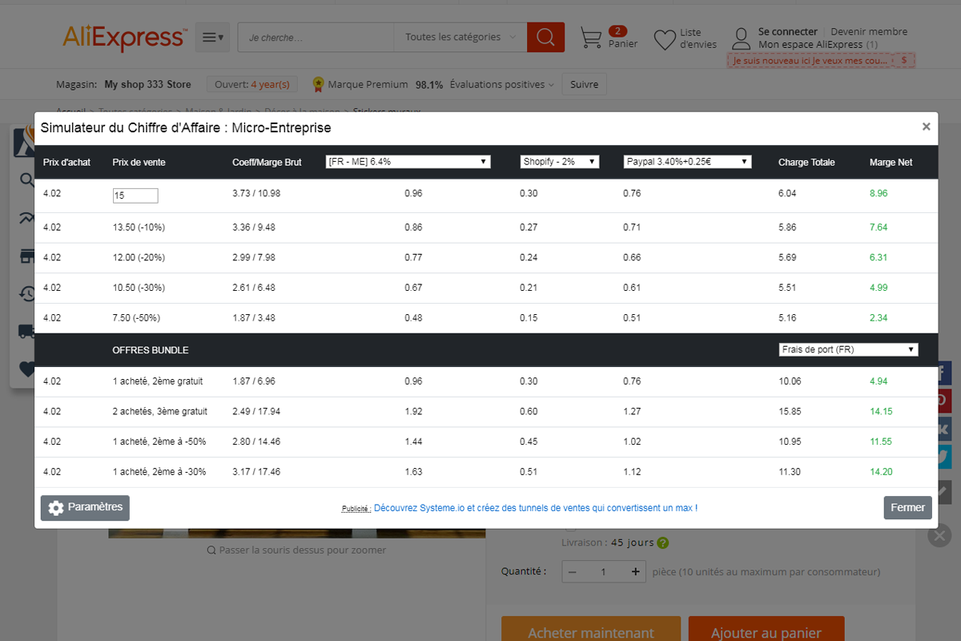Open the shopping cart icon
The height and width of the screenshot is (641, 961).
[591, 38]
